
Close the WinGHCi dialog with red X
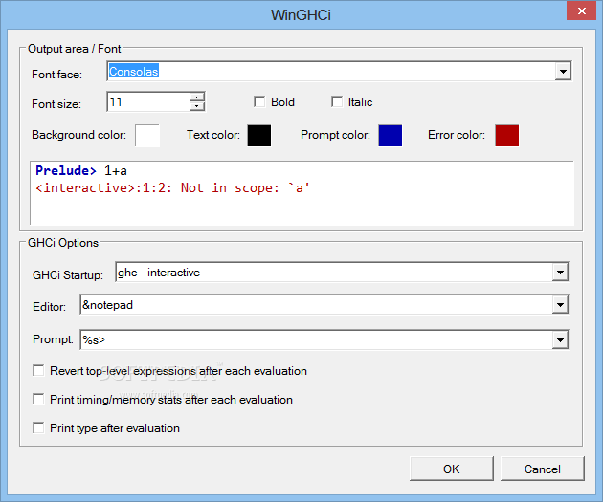582,11
